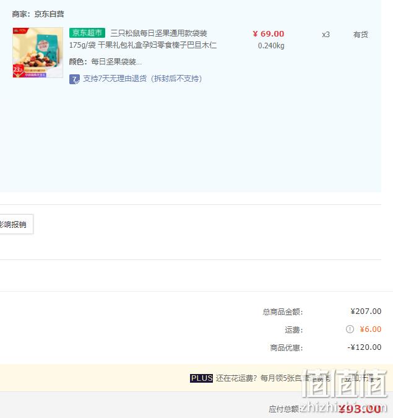Click the ¥207.00 total goods amount
Screen dimensions: 393x418
pyautogui.click(x=366, y=311)
